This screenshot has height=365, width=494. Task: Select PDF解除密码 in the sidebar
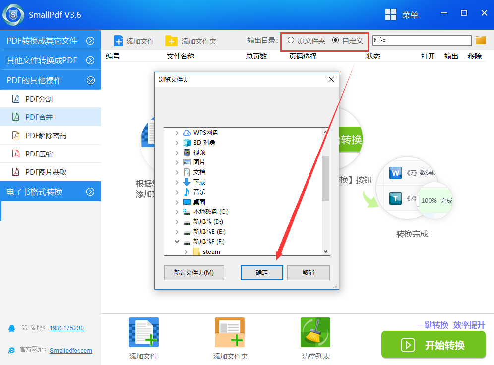click(51, 135)
